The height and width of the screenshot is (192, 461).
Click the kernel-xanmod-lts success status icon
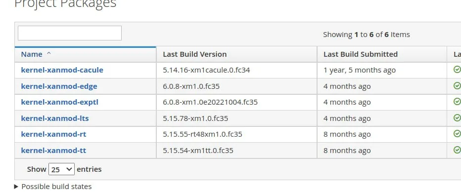tap(457, 118)
